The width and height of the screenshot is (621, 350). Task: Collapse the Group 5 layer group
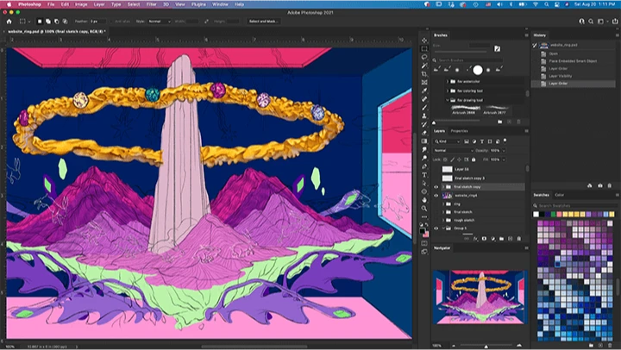click(x=443, y=228)
